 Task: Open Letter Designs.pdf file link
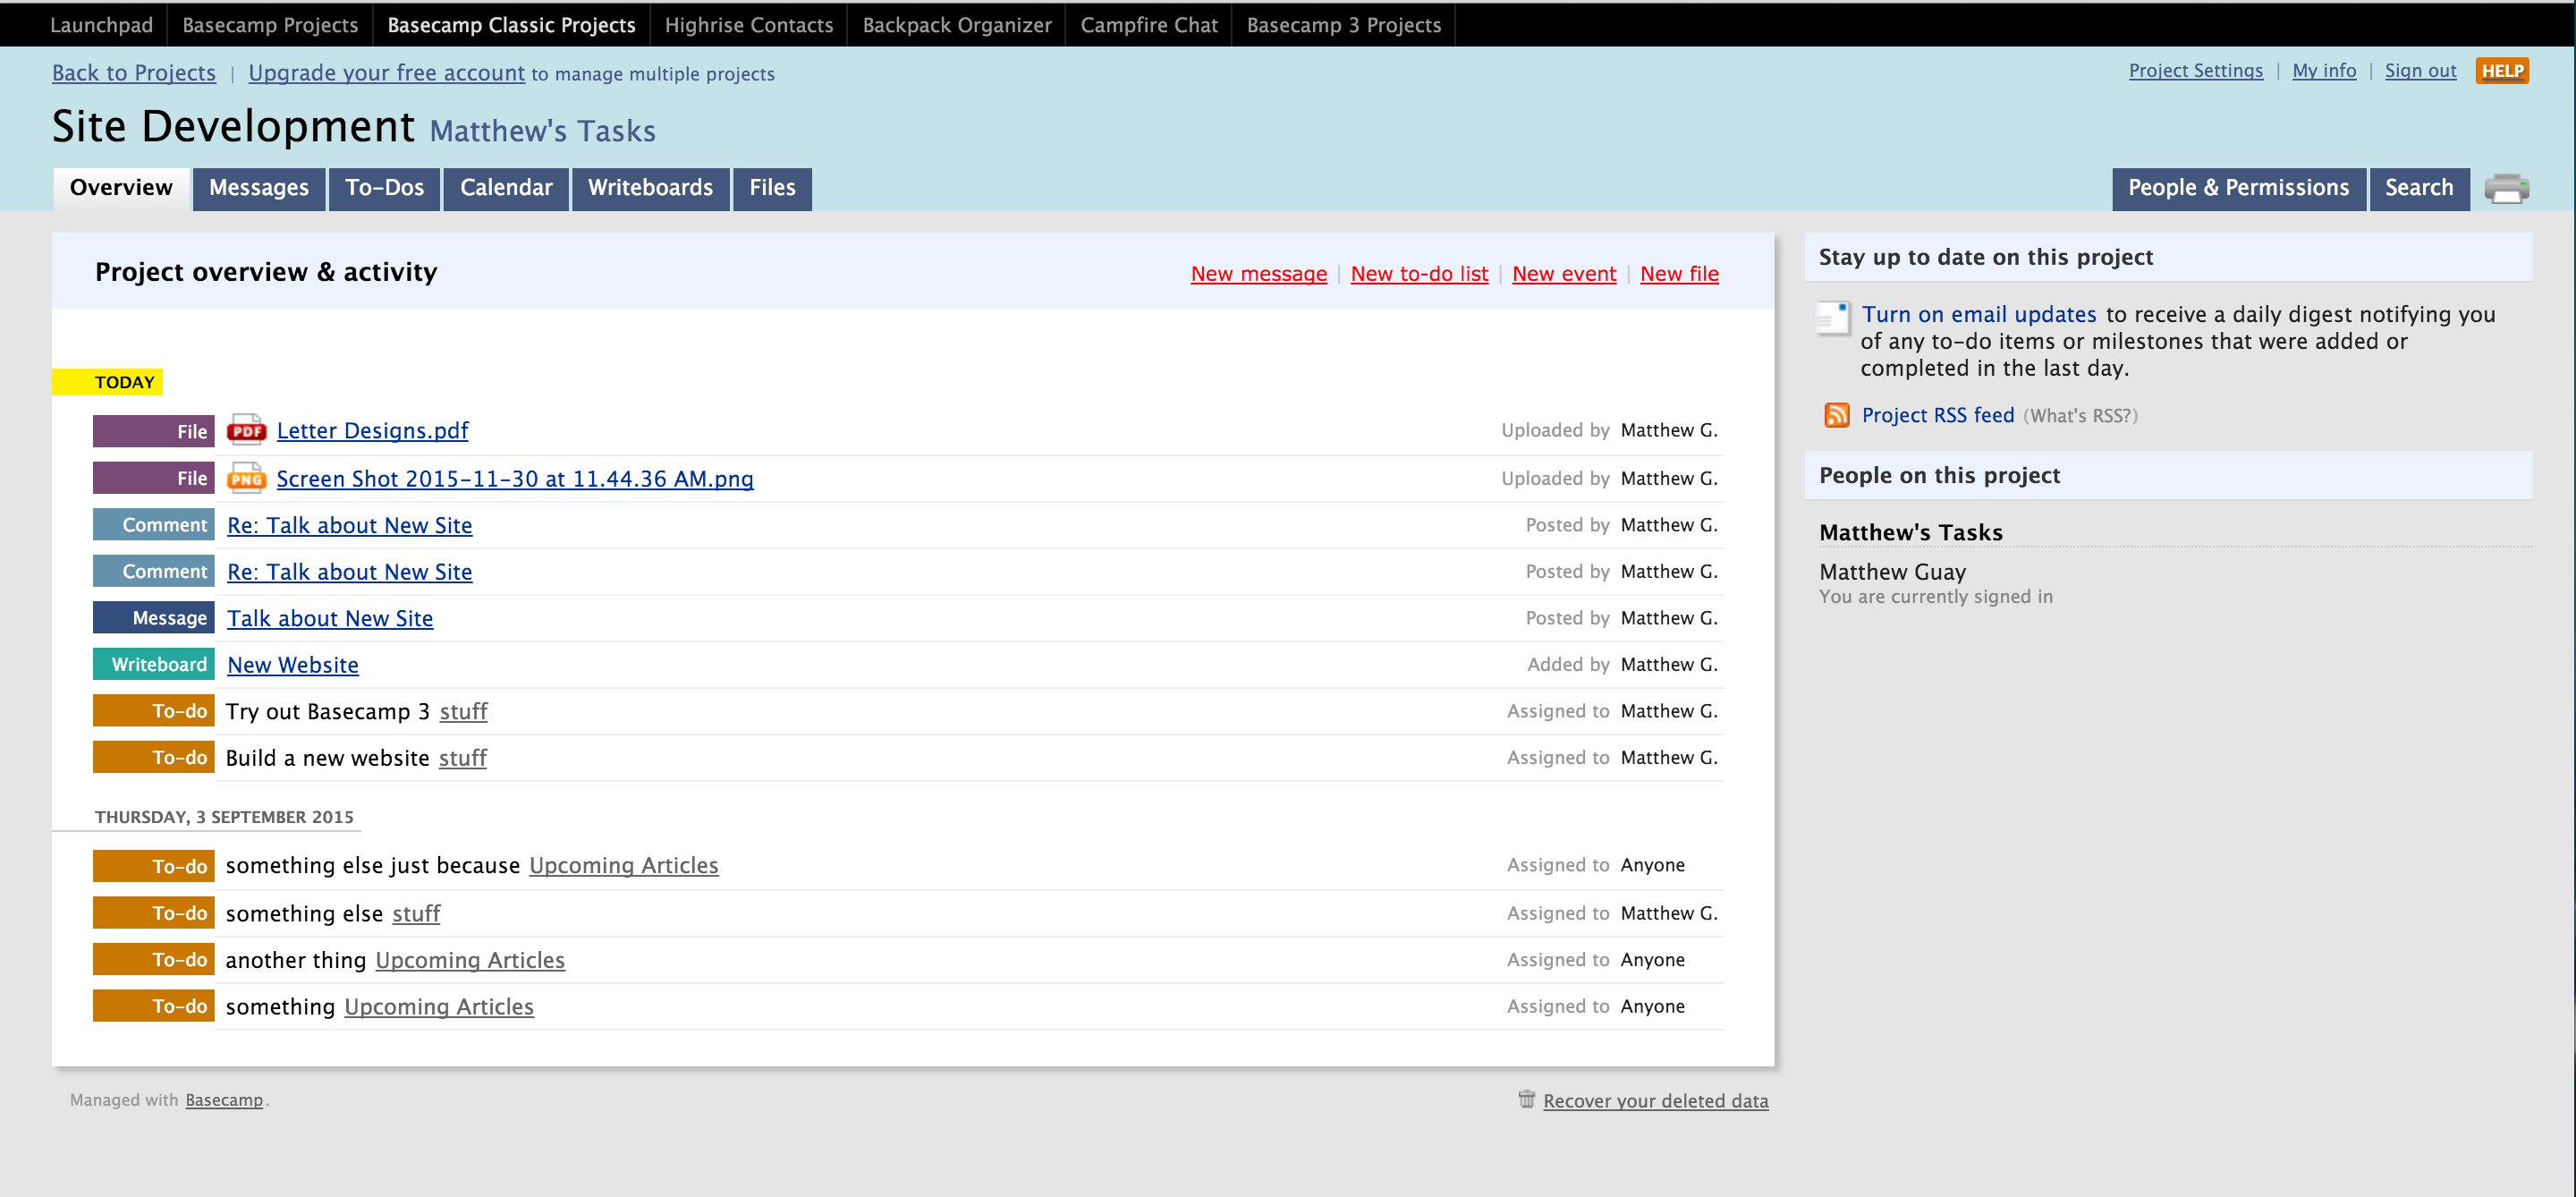click(x=372, y=431)
